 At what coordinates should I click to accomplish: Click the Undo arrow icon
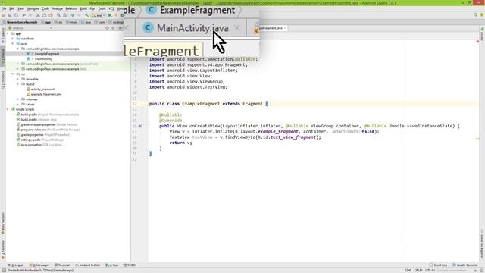coord(23,15)
